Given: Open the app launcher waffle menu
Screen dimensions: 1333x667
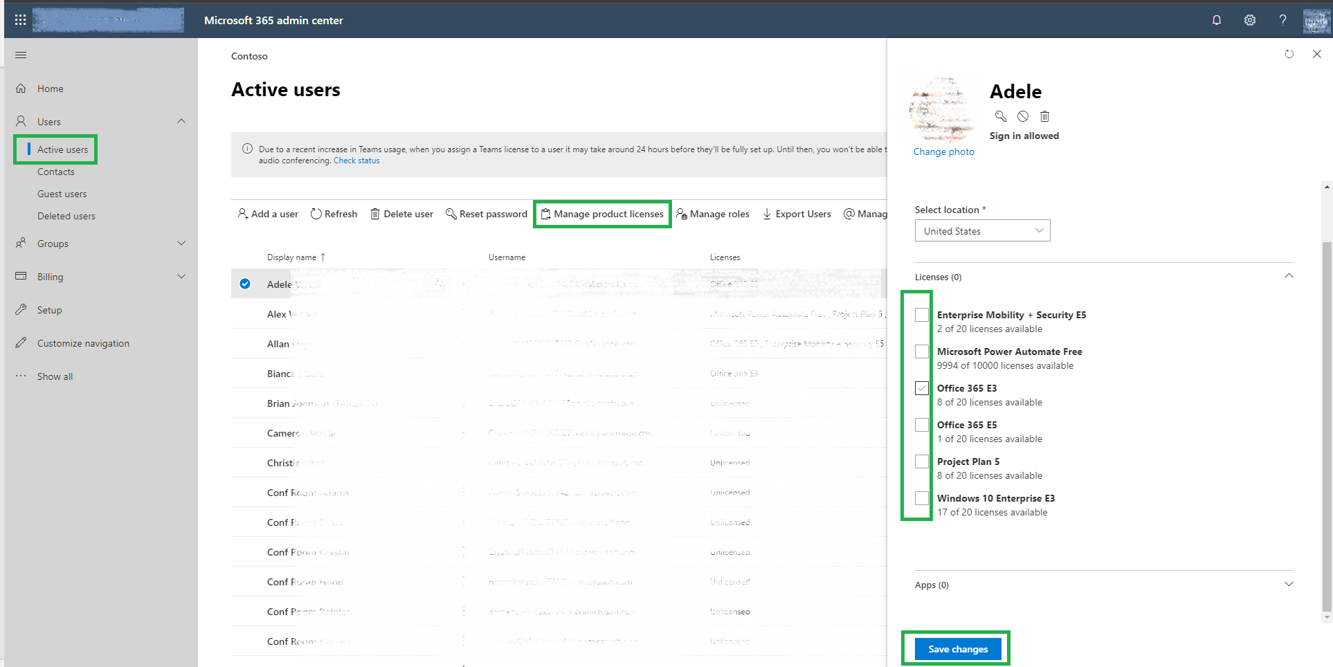Looking at the screenshot, I should click(x=21, y=20).
